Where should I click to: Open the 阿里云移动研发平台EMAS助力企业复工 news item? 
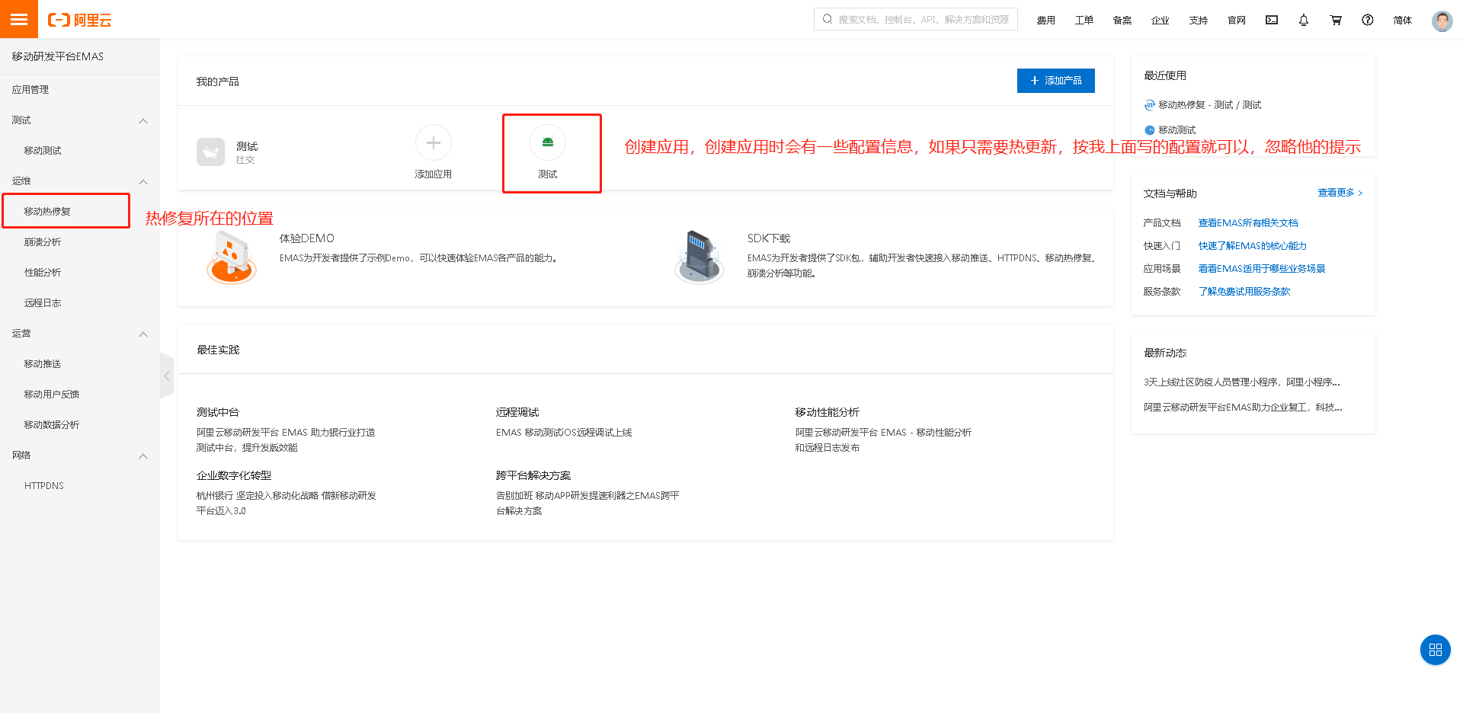(x=1243, y=408)
